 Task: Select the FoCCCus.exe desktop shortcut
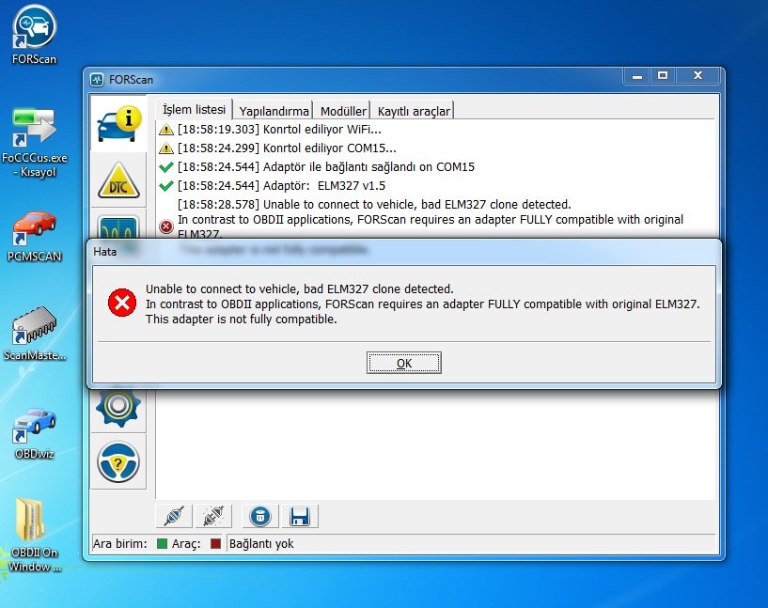point(34,142)
